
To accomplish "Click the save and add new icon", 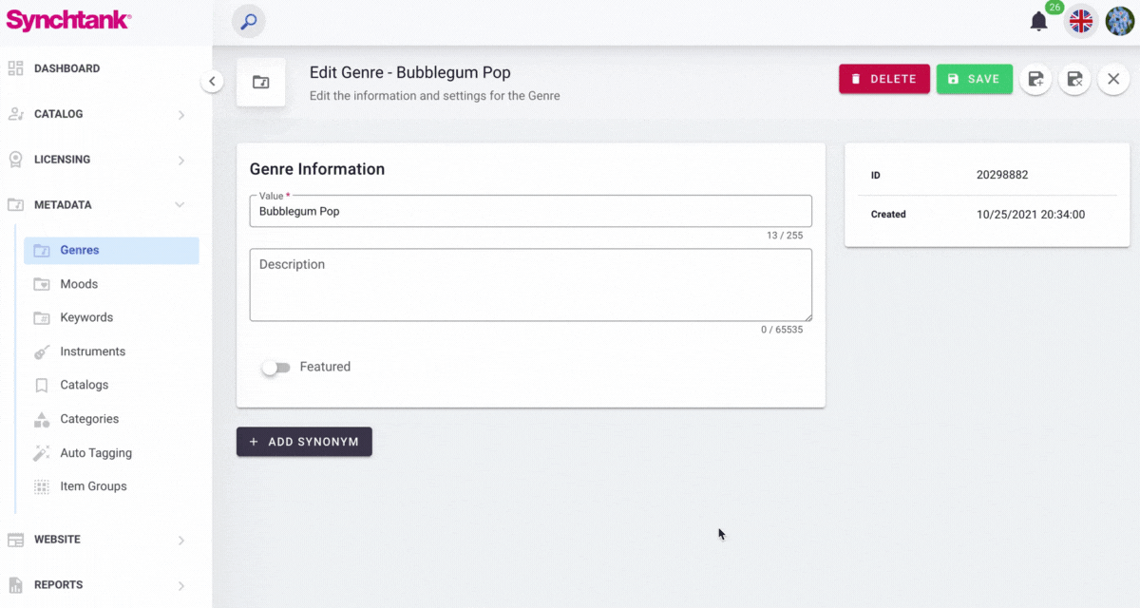I will pyautogui.click(x=1036, y=80).
